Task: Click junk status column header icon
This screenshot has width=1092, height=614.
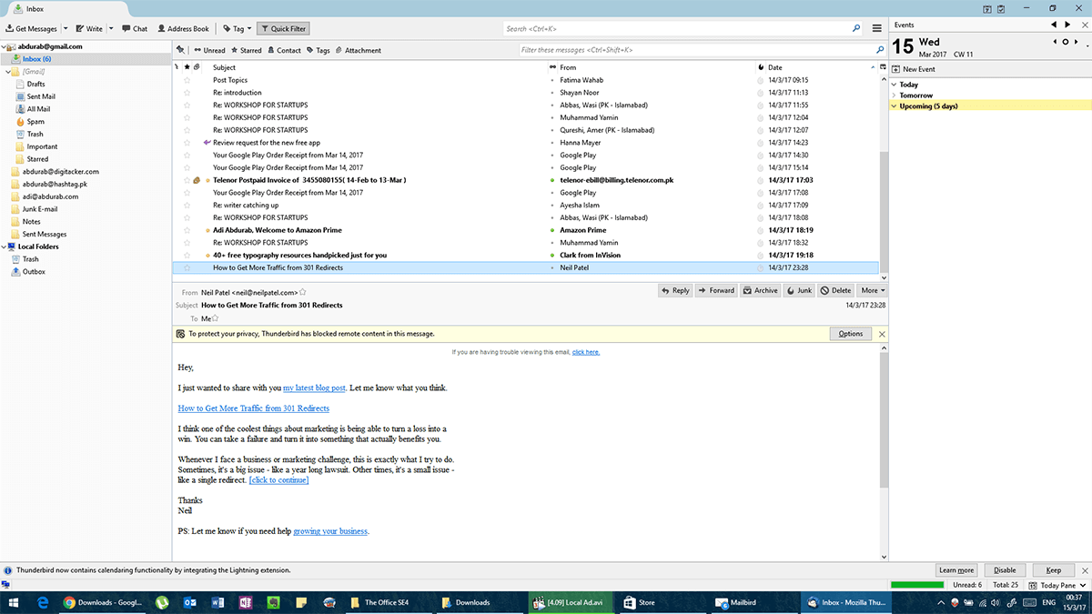Action: [x=761, y=67]
